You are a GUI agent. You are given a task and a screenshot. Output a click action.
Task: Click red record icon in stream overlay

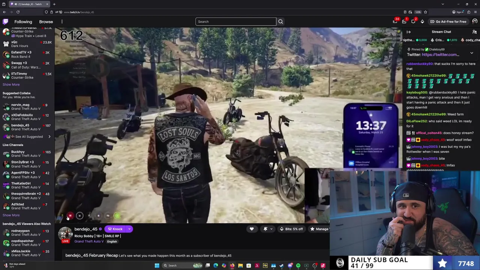pyautogui.click(x=70, y=216)
